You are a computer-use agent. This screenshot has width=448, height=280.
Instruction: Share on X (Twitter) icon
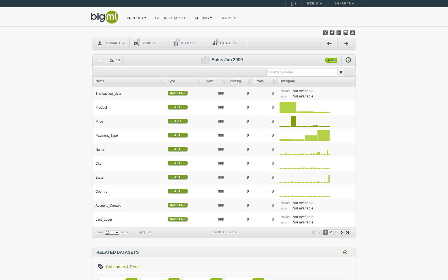(x=325, y=33)
